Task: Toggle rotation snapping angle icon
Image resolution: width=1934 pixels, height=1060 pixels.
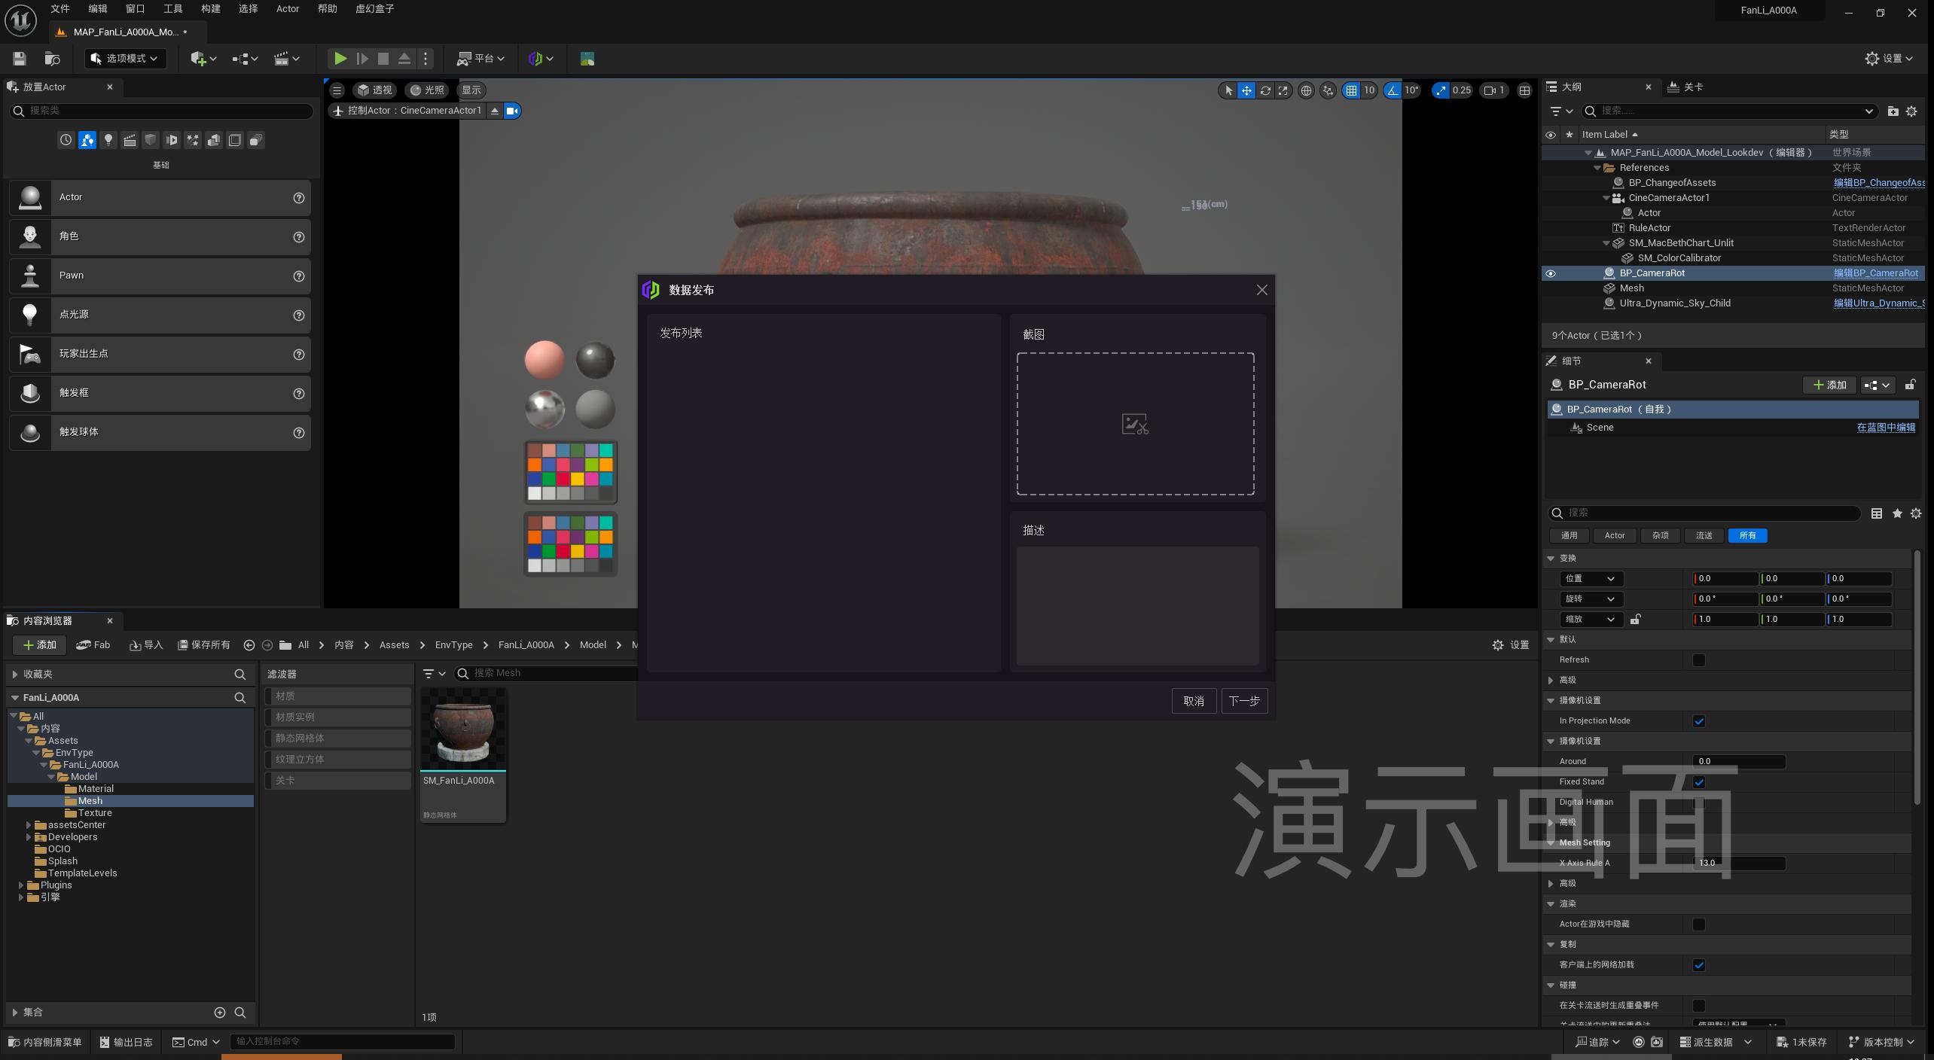Action: [x=1393, y=90]
